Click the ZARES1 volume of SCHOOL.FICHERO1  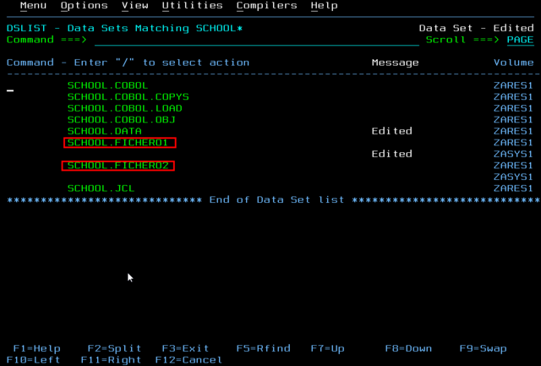(x=513, y=143)
